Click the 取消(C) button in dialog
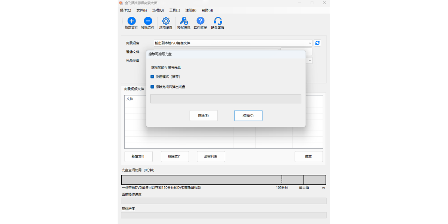Viewport: 448px width, 224px height. (248, 115)
